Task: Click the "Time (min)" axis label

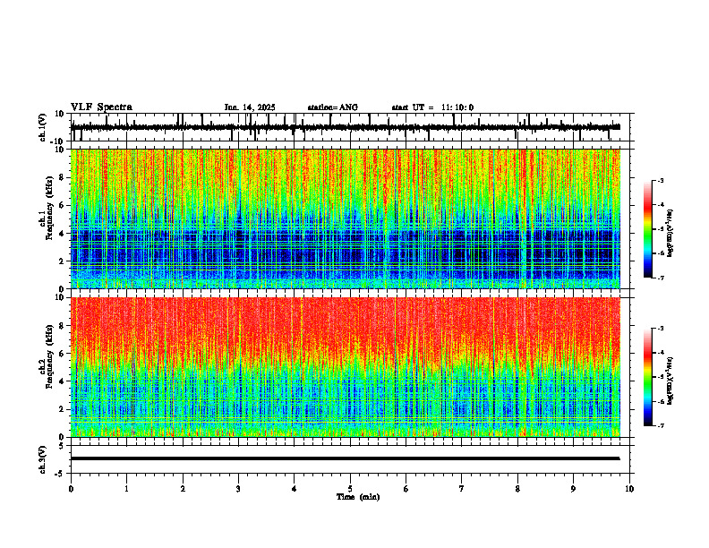Action: (x=358, y=497)
